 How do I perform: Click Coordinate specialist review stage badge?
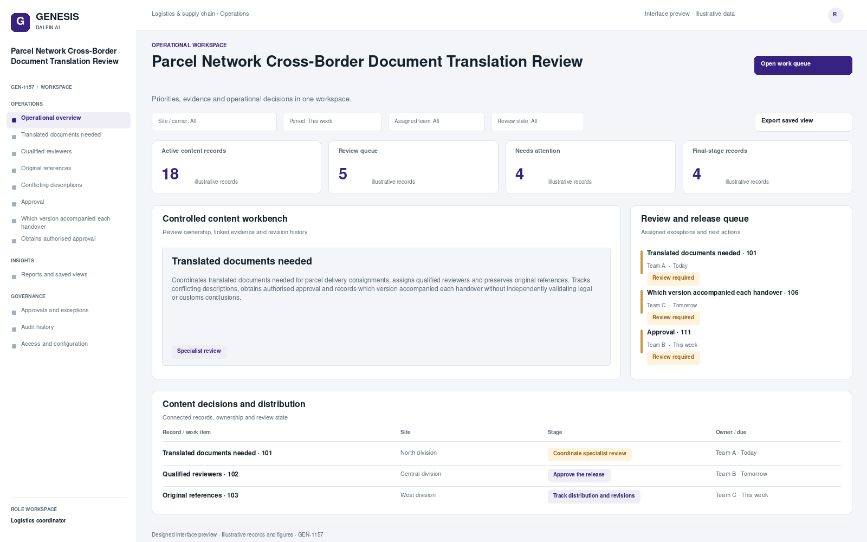click(590, 454)
